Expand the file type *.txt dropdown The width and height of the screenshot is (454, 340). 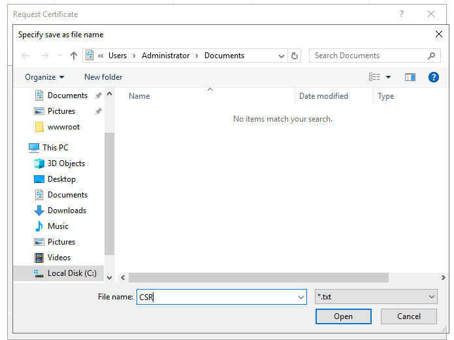click(x=376, y=297)
